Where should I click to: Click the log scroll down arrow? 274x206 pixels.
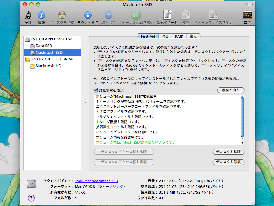point(242,143)
